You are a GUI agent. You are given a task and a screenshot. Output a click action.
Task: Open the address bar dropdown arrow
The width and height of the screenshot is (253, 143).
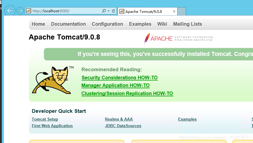(109, 11)
